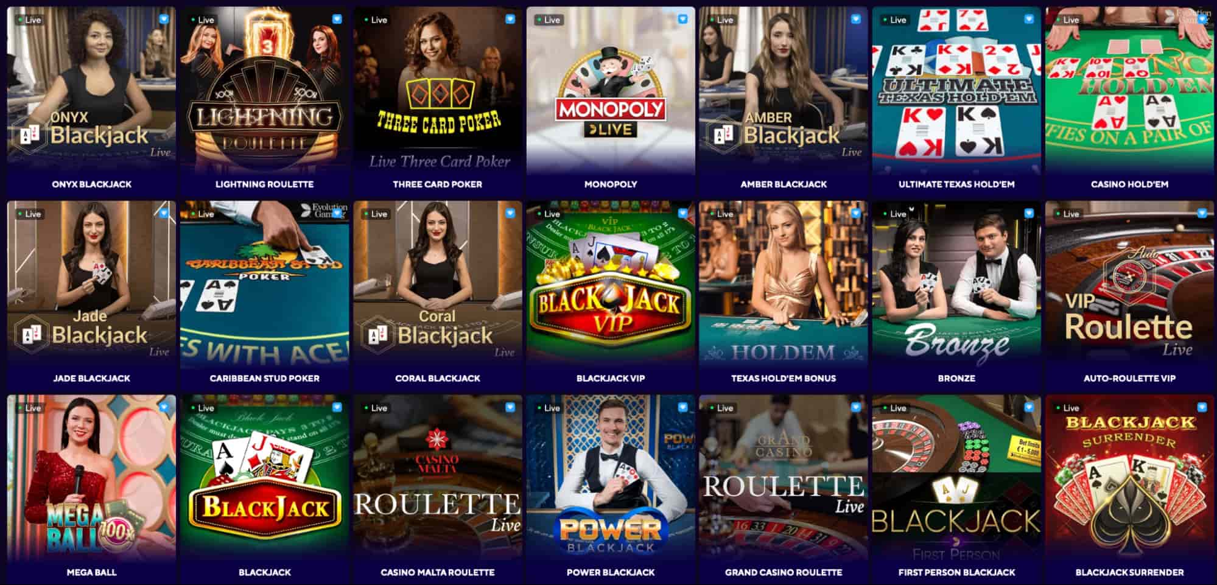Open the First Person Blackjack thumbnail
Screen dimensions: 1217x585
click(x=956, y=478)
